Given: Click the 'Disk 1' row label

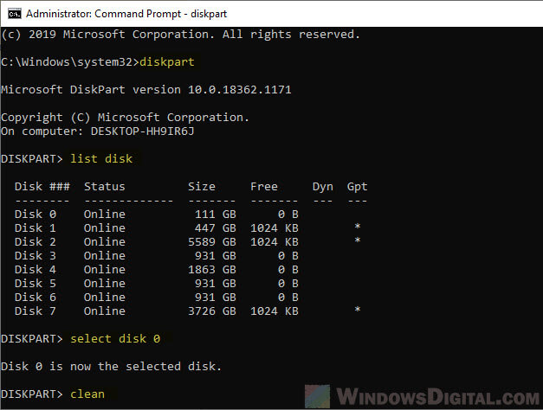Looking at the screenshot, I should pos(36,228).
